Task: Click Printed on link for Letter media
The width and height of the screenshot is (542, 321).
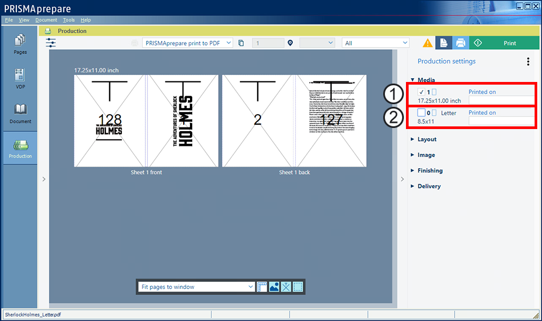Action: (482, 113)
